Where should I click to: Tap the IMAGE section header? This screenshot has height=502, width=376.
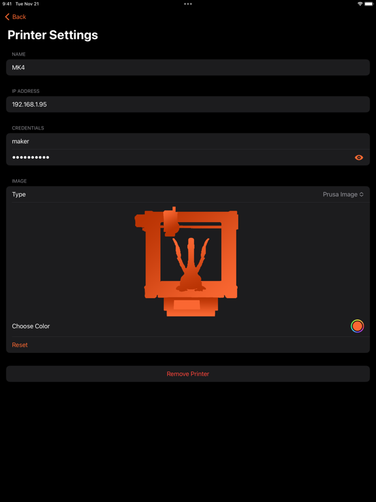[19, 181]
